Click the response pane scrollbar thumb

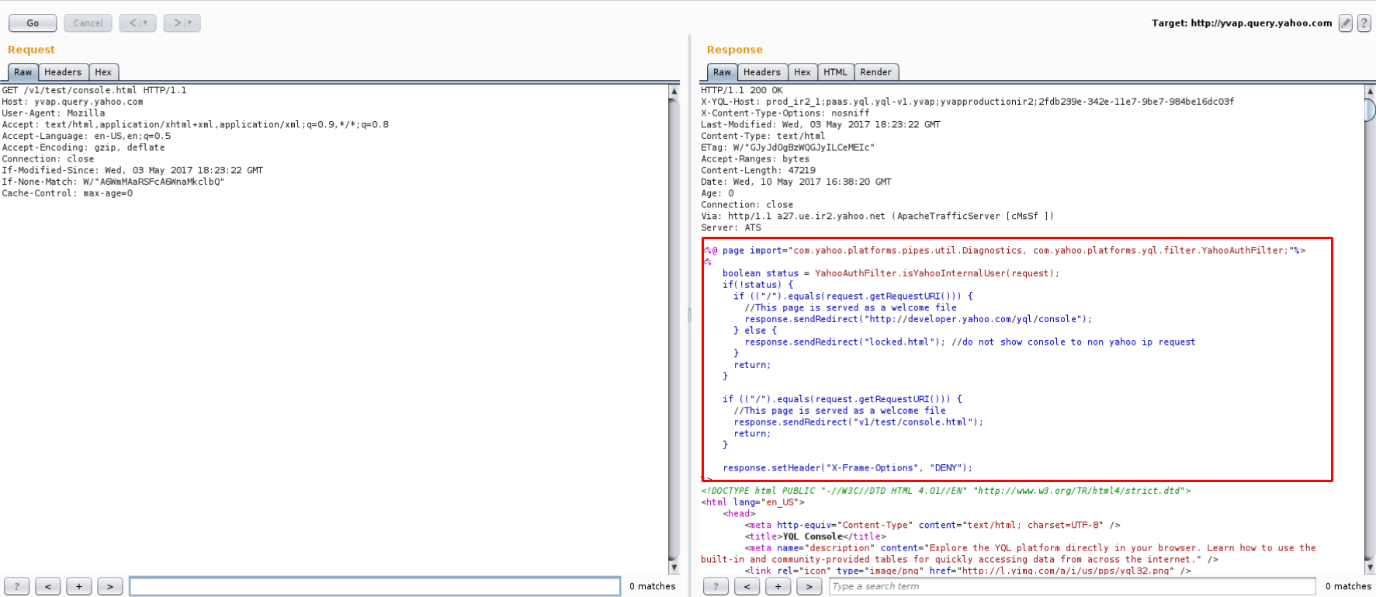click(1370, 110)
